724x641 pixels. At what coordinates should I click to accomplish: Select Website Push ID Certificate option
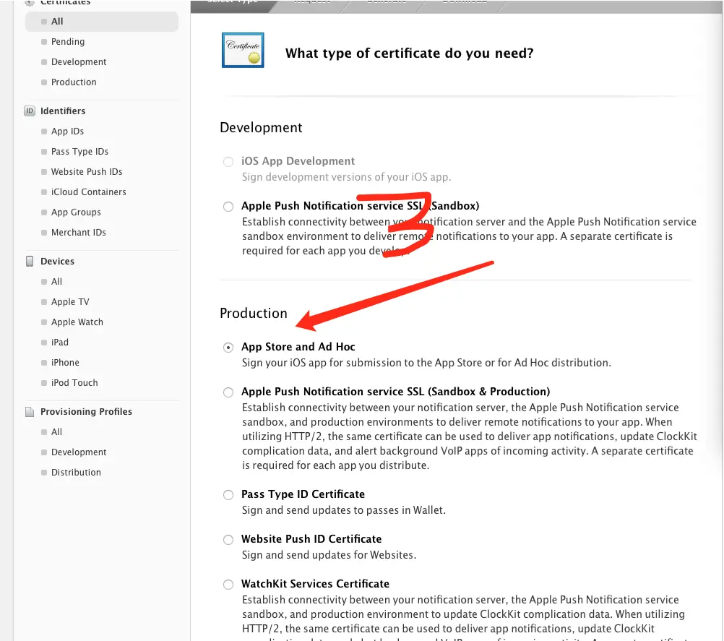(228, 540)
